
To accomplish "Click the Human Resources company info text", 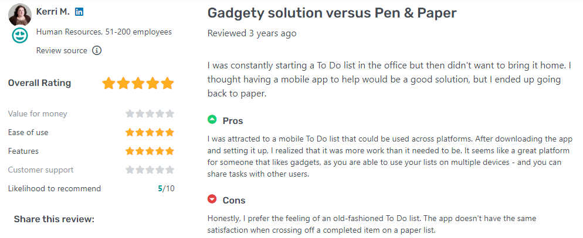I will (104, 32).
